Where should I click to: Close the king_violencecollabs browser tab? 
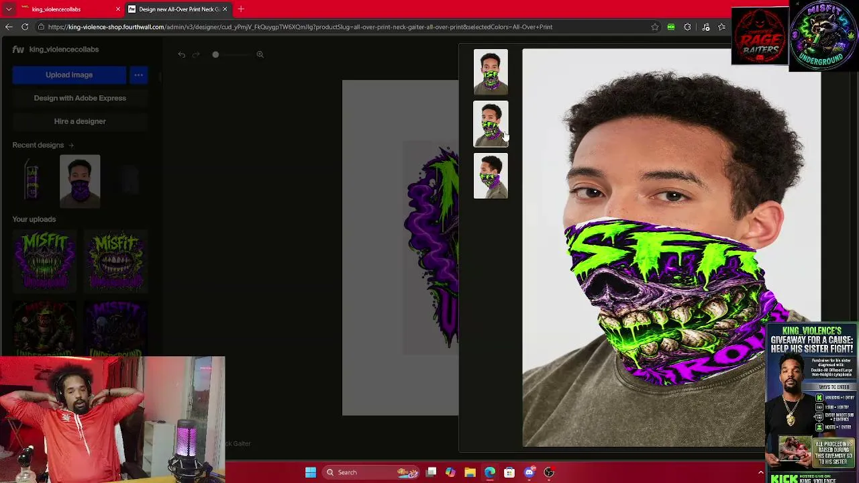coord(118,9)
